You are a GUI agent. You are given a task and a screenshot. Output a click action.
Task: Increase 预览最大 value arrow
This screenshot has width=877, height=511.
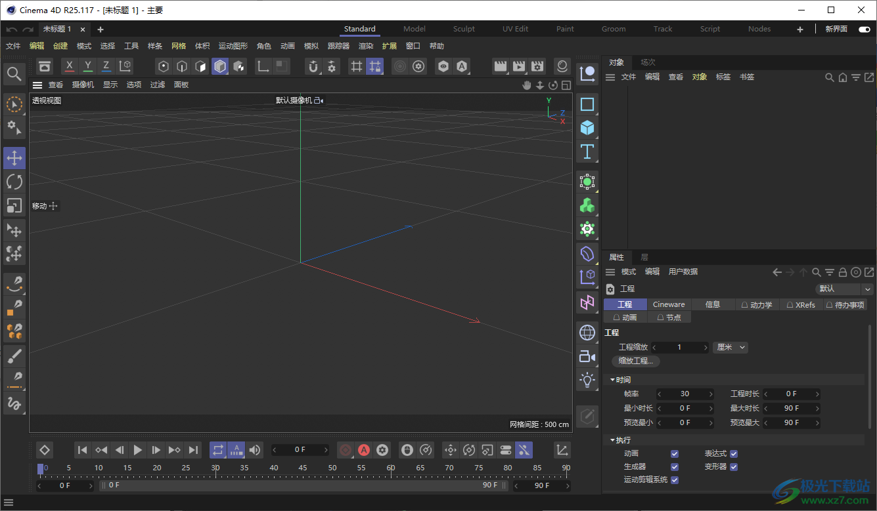pyautogui.click(x=817, y=422)
